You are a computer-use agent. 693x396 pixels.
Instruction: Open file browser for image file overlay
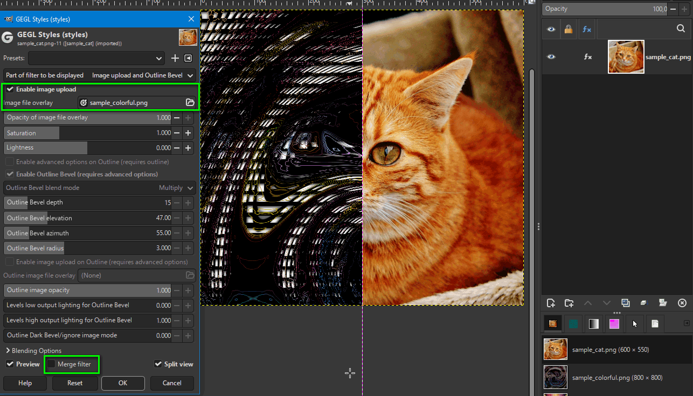tap(190, 102)
